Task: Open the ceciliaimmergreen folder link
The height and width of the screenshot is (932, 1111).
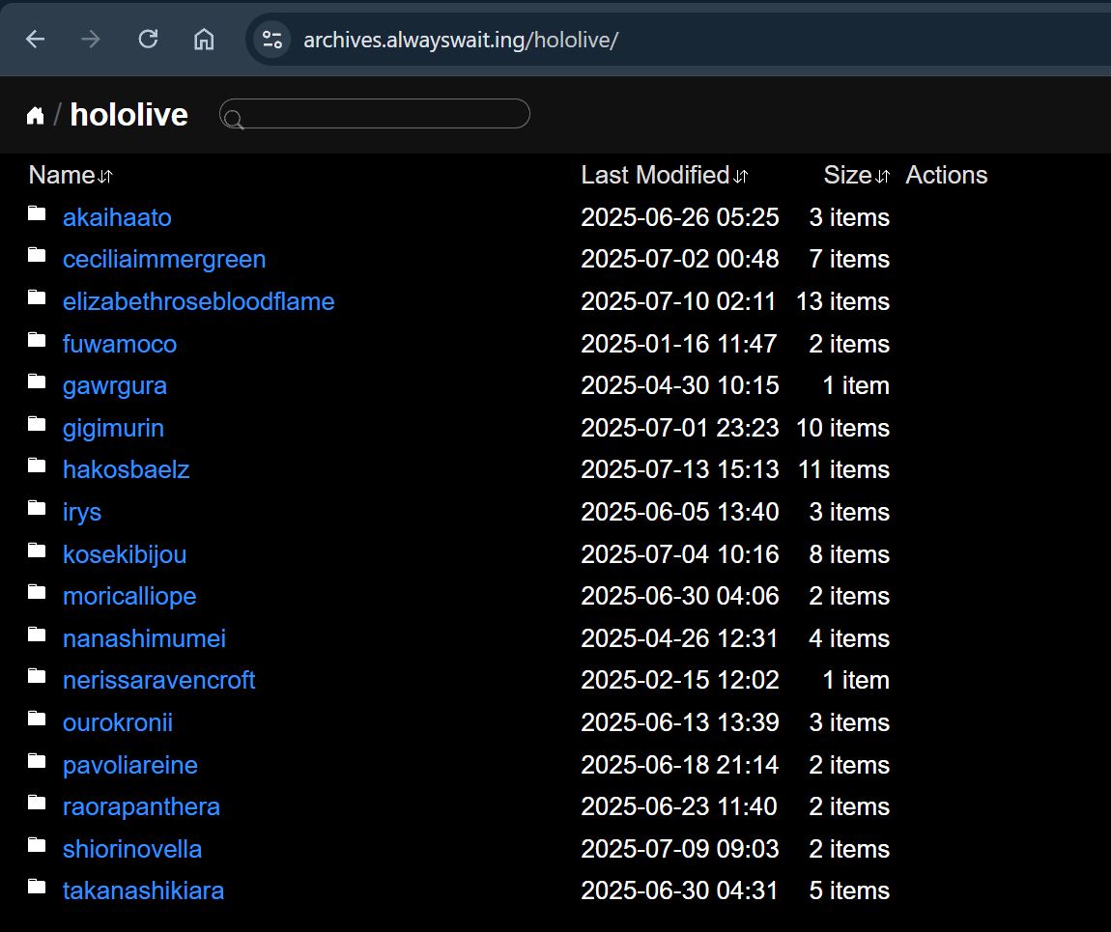Action: 164,259
